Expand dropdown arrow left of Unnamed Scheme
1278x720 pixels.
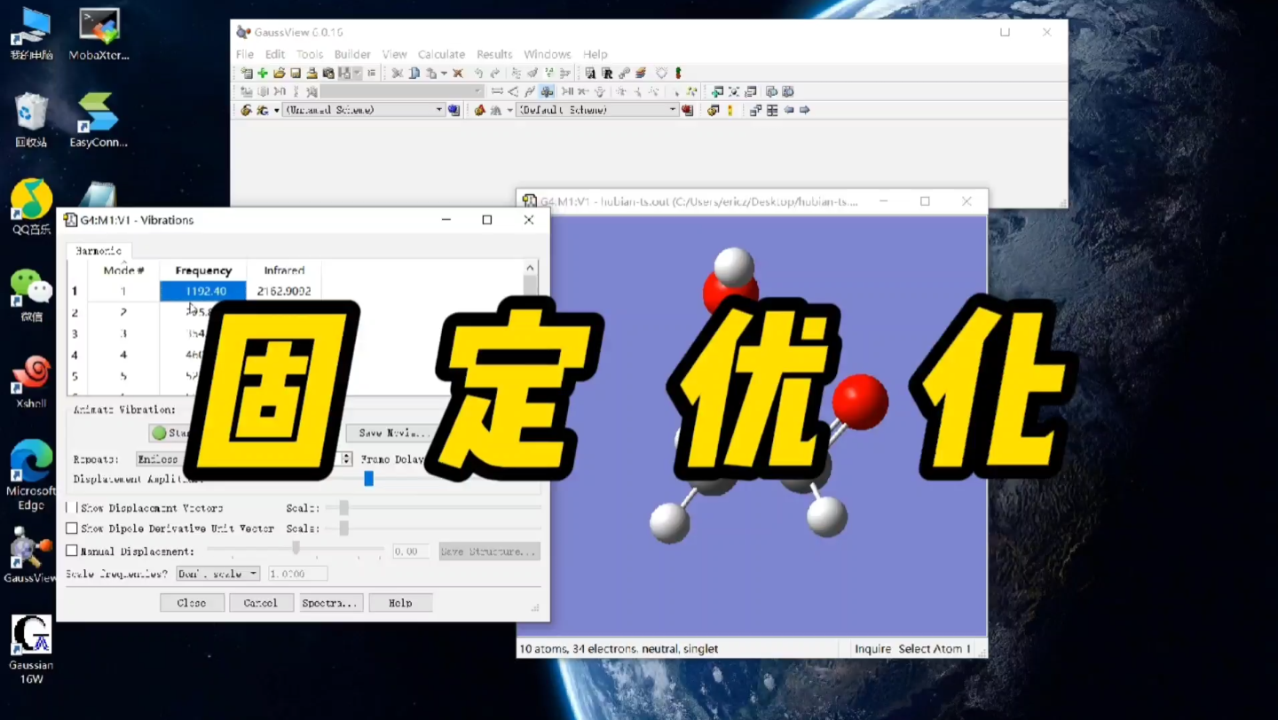point(276,110)
